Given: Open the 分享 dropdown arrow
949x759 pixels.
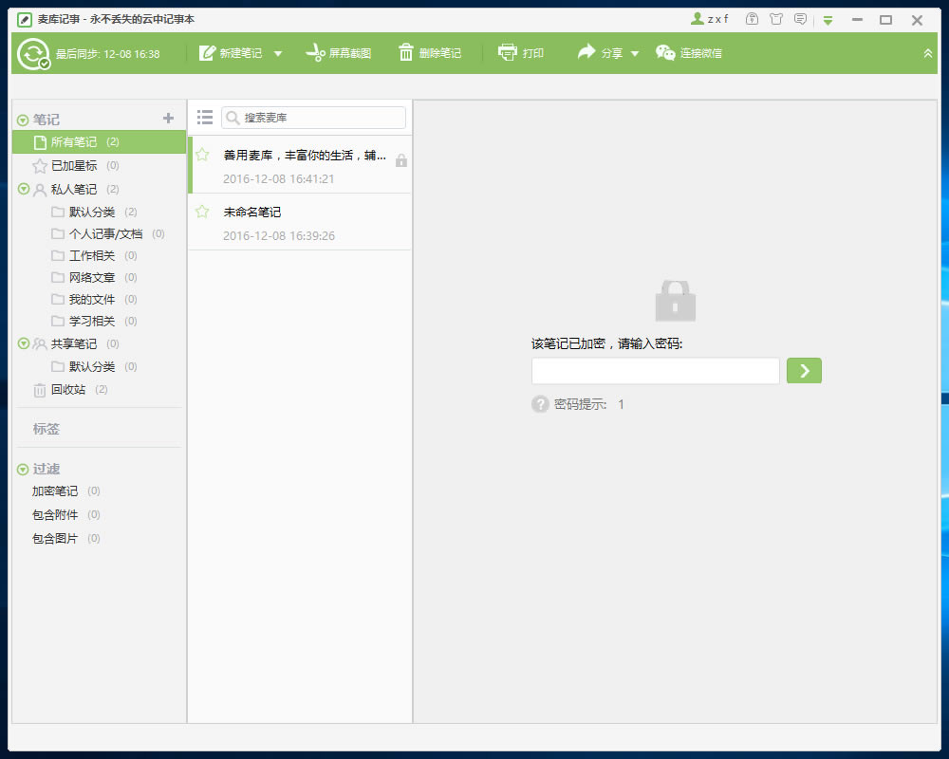Looking at the screenshot, I should coord(635,53).
